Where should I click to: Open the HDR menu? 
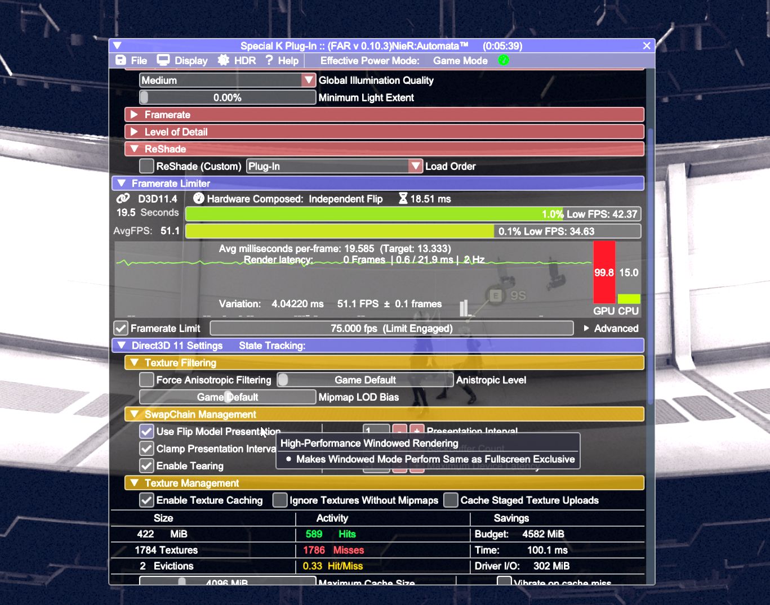pyautogui.click(x=237, y=60)
